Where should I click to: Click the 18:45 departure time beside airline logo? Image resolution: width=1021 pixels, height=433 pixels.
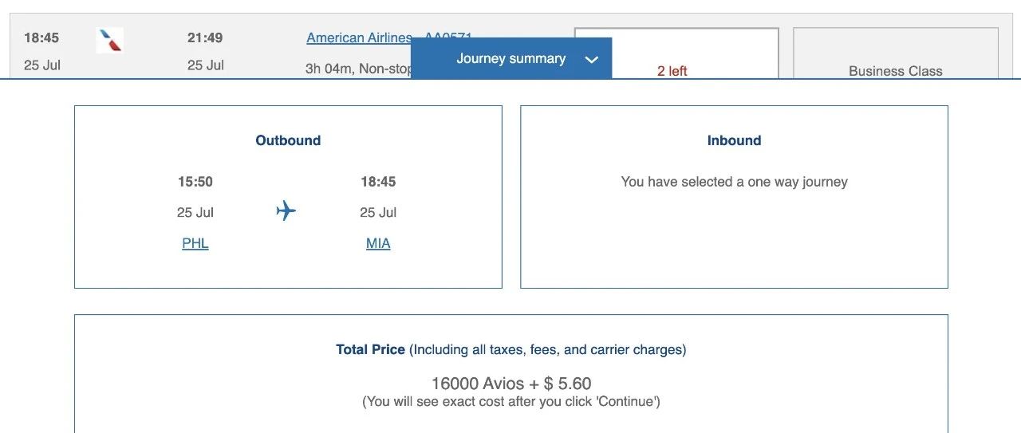[41, 37]
